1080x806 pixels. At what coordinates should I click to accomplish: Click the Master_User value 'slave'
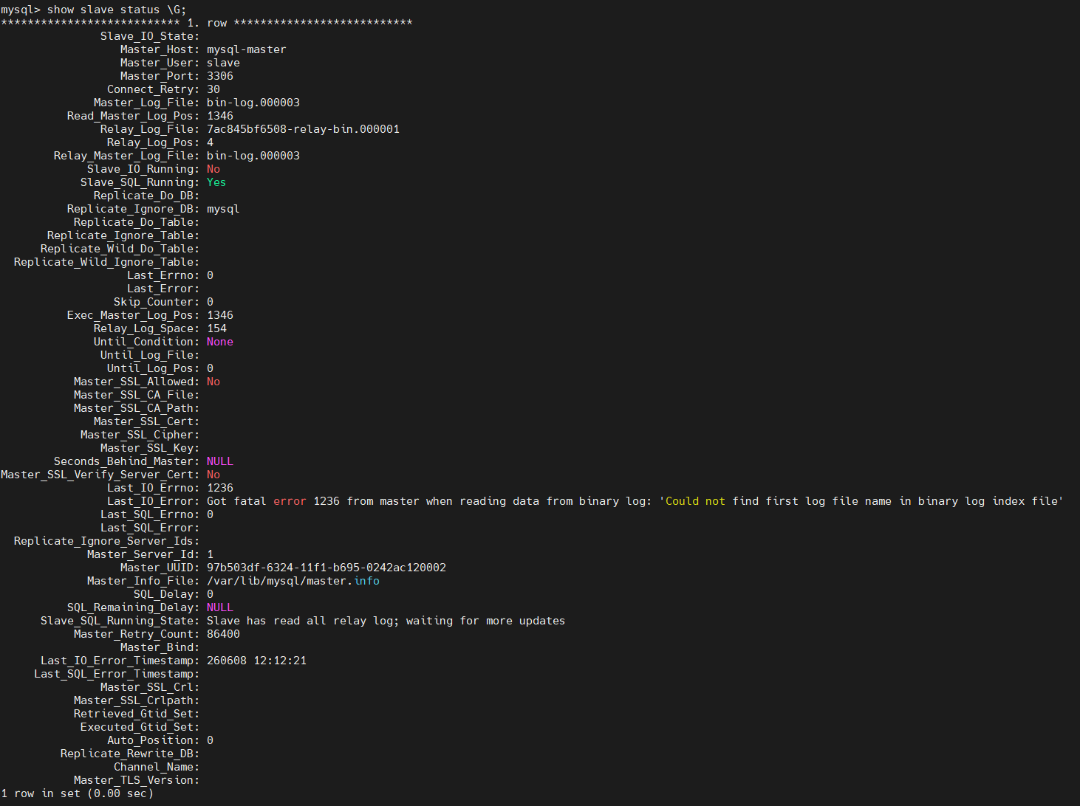pyautogui.click(x=223, y=63)
